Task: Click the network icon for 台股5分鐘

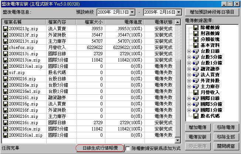Action: (x=196, y=57)
